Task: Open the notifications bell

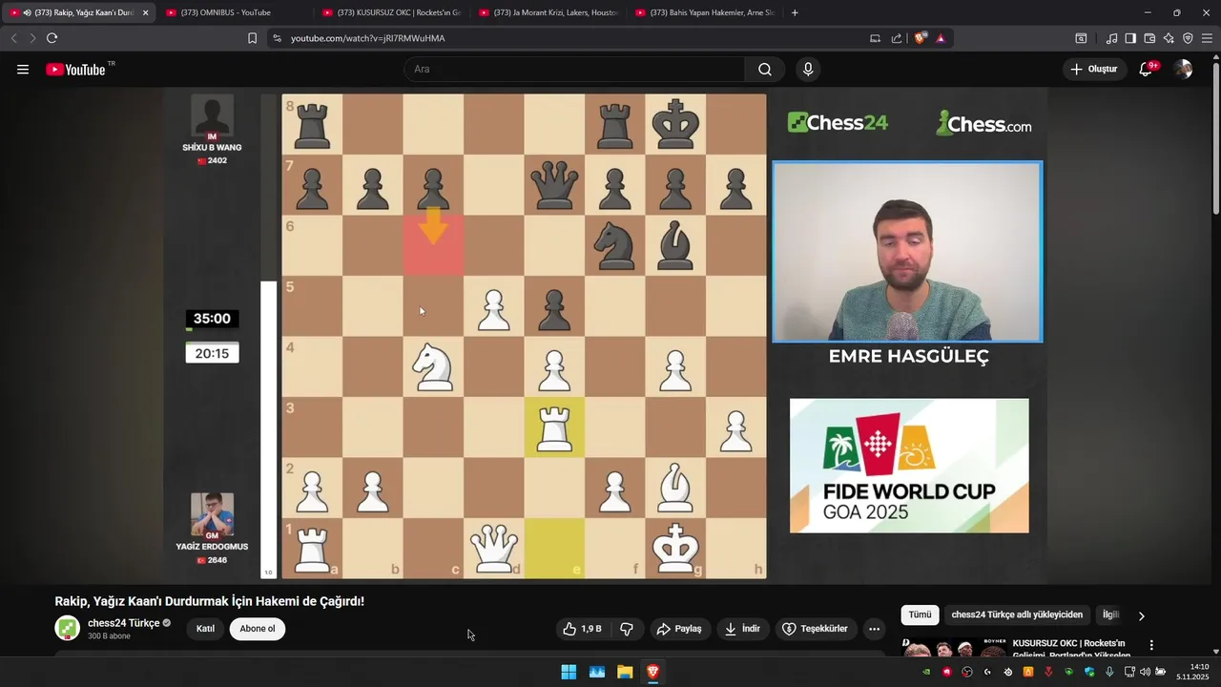Action: (1147, 69)
